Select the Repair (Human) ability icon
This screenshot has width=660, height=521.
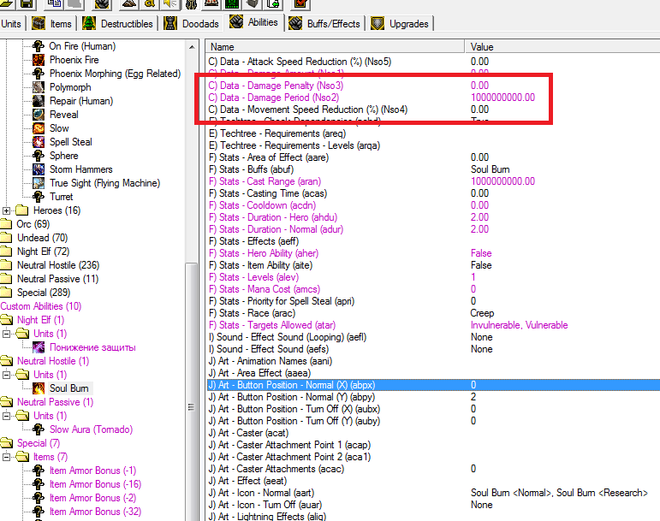click(39, 101)
